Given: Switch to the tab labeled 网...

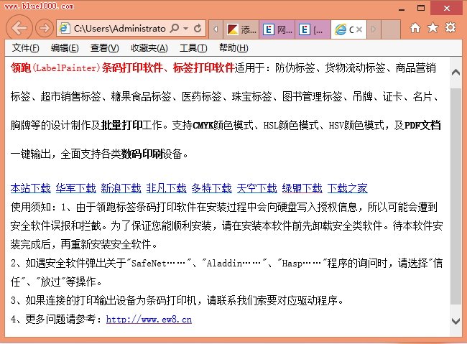Looking at the screenshot, I should [277, 29].
